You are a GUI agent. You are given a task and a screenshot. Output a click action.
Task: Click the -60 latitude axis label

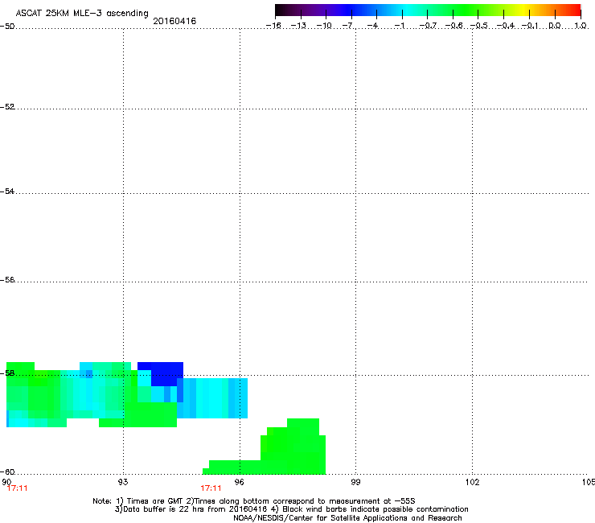pyautogui.click(x=7, y=472)
